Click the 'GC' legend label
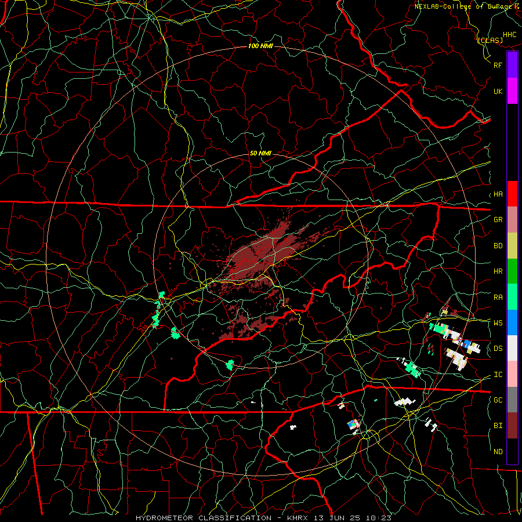 (498, 400)
